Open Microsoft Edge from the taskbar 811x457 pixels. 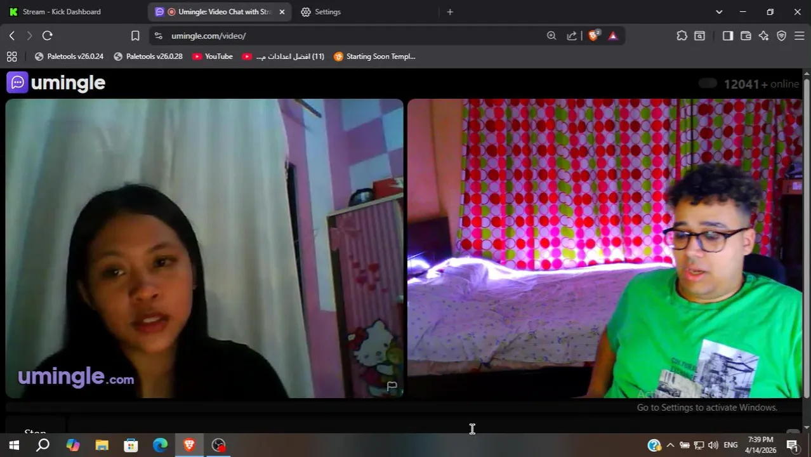[x=160, y=445]
